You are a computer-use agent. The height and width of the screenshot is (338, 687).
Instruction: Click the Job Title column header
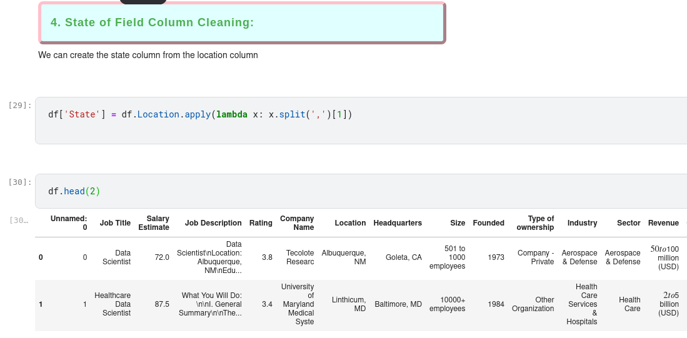(x=115, y=223)
